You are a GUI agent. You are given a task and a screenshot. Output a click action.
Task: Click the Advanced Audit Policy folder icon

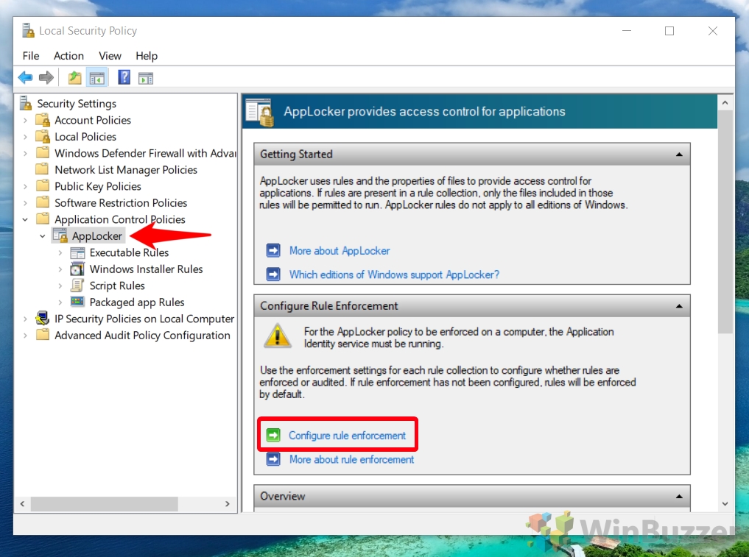click(x=43, y=335)
